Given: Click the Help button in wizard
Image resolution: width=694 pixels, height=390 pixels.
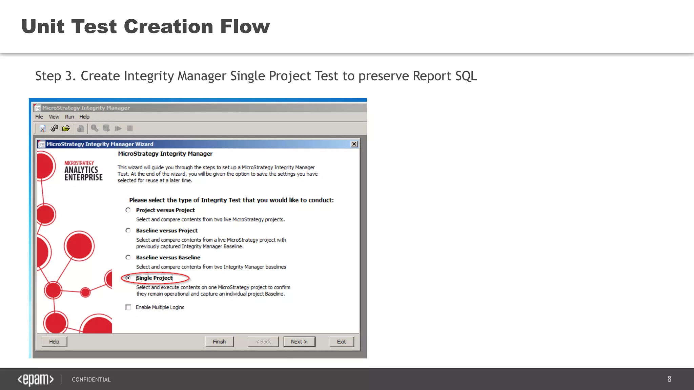Looking at the screenshot, I should pos(54,342).
